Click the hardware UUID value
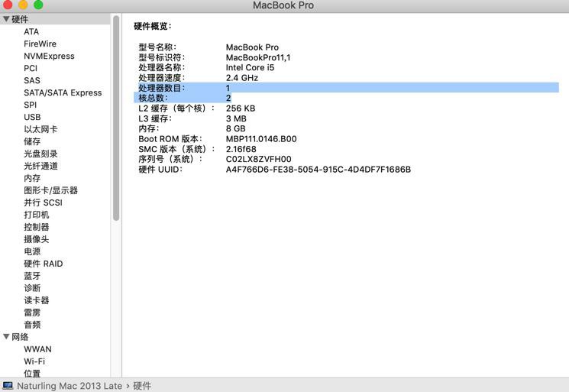569x392 pixels. click(x=318, y=169)
